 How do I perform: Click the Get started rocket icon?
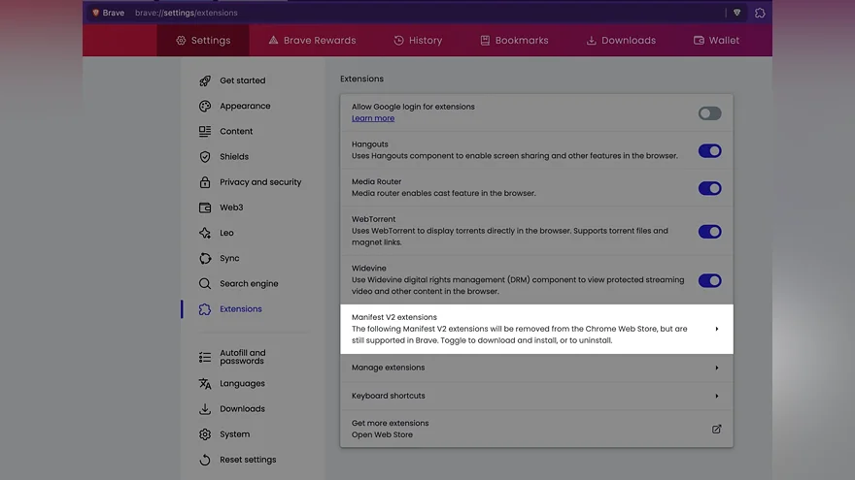(205, 80)
